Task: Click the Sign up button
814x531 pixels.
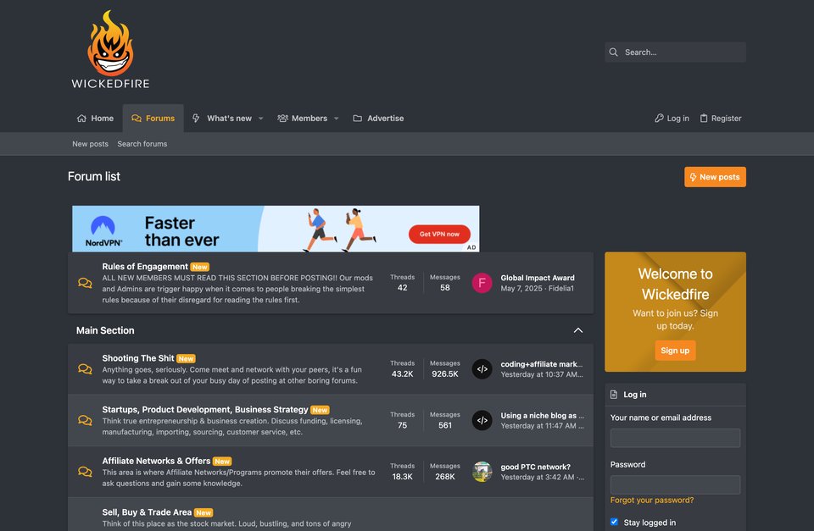Action: click(675, 351)
